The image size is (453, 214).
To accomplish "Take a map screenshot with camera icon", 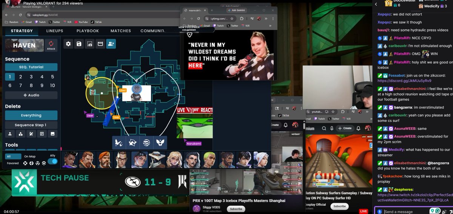I will click(x=89, y=44).
